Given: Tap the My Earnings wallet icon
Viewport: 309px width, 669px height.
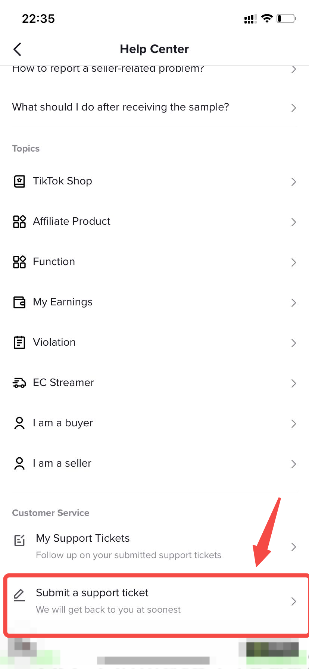Looking at the screenshot, I should pyautogui.click(x=19, y=302).
